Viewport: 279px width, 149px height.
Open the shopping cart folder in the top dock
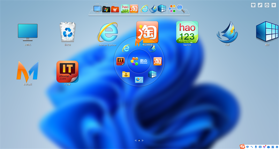[x=115, y=9]
